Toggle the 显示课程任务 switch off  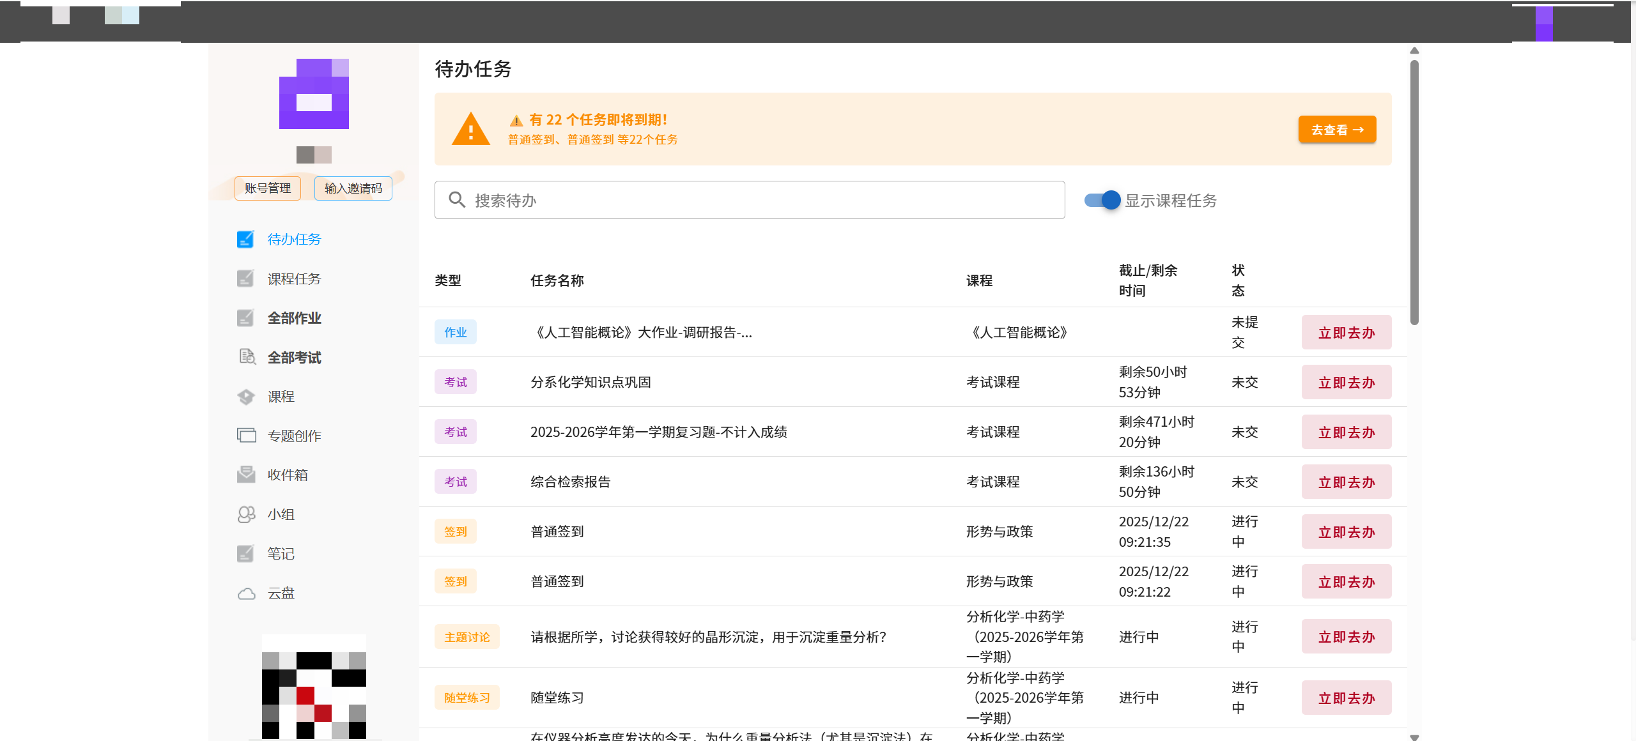point(1102,201)
